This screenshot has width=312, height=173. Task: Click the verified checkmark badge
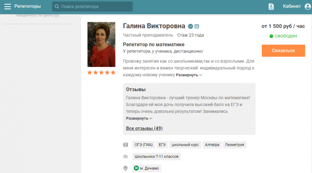point(190,26)
